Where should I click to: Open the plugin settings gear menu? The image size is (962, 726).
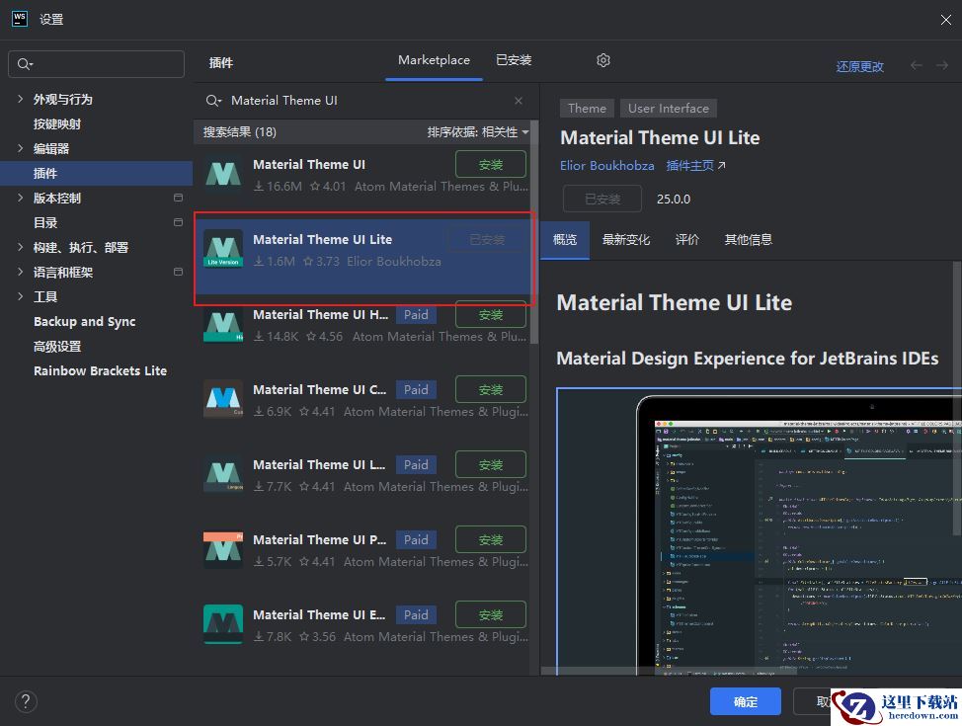(603, 60)
